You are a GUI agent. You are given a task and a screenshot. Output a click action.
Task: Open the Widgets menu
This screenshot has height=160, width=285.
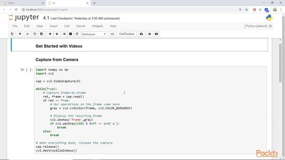[98, 26]
